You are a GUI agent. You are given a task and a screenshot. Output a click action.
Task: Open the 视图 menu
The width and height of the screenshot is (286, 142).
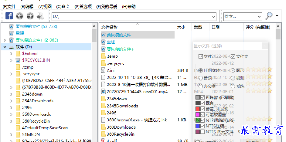pos(45,7)
